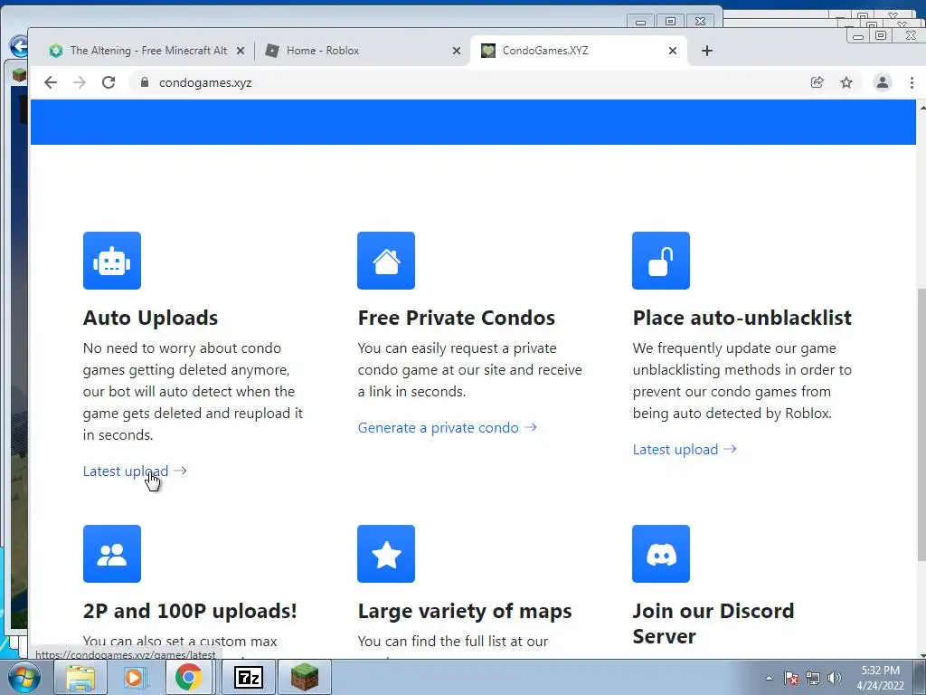Click the 2P and 100P users icon
The image size is (926, 695).
tap(111, 554)
